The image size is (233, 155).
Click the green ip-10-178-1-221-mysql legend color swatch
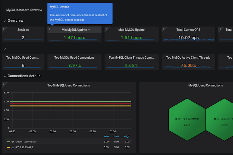pyautogui.click(x=9, y=142)
